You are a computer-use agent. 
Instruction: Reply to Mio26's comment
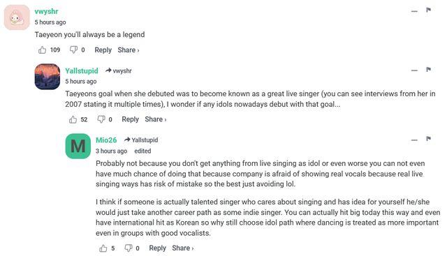point(157,248)
